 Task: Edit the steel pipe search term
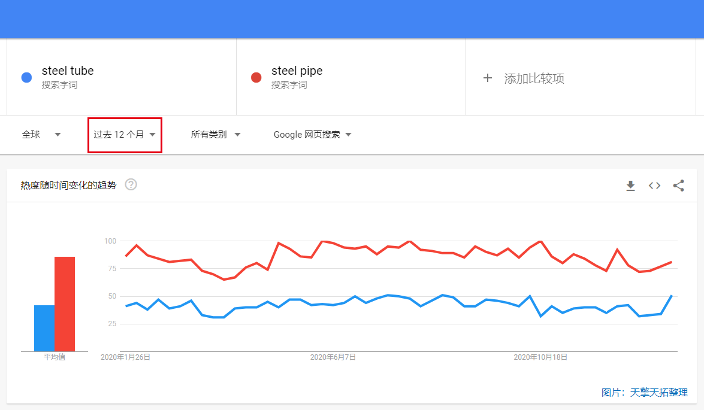coord(297,71)
